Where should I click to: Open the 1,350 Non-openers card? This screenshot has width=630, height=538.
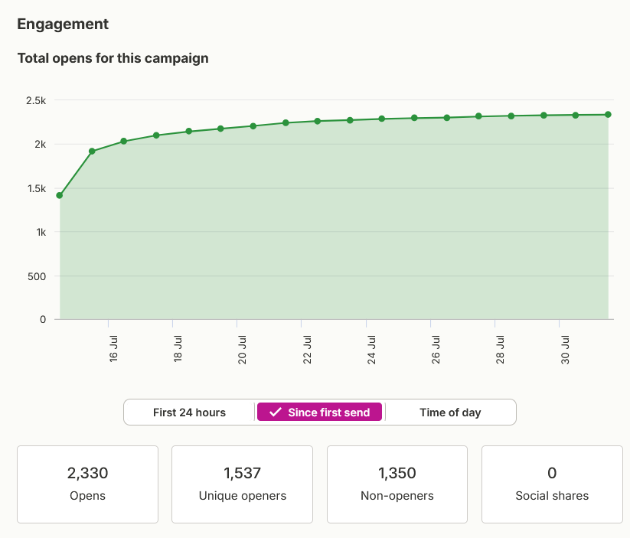(397, 484)
